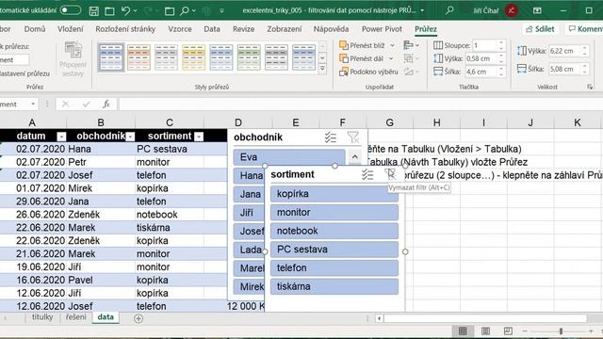This screenshot has height=339, width=603.
Task: Click Vymazat filtr icon in sortiment slicer
Action: point(390,174)
